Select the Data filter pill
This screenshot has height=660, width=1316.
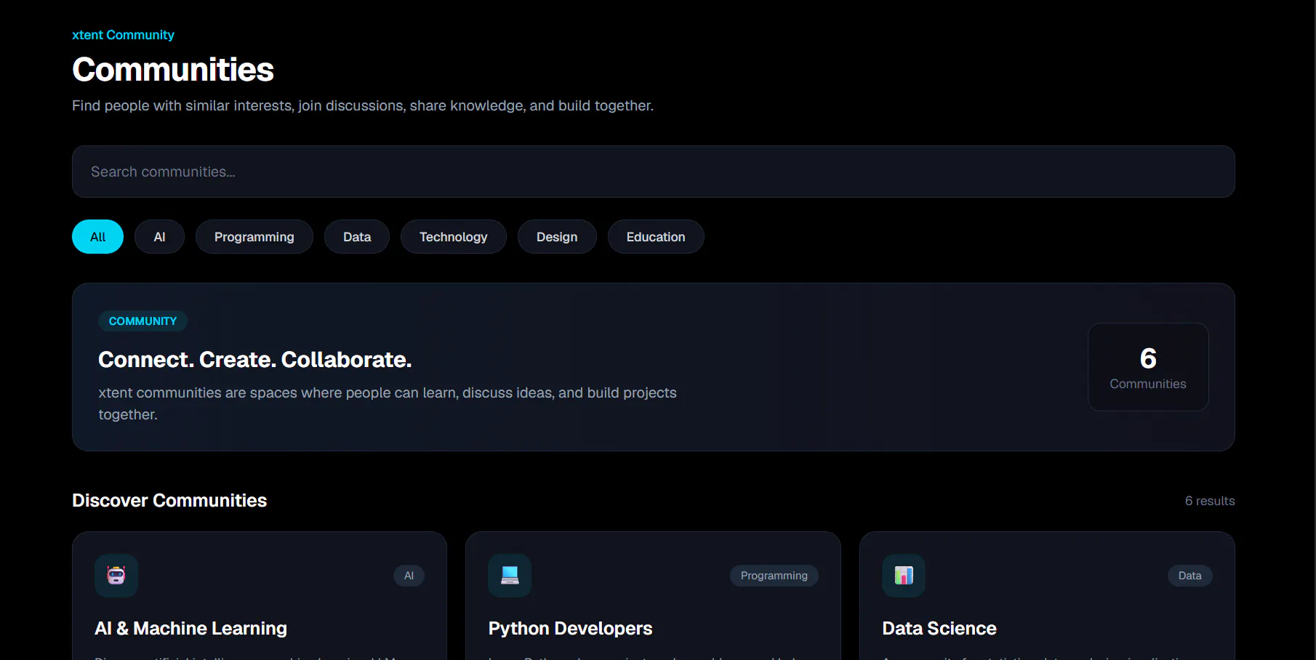click(357, 237)
